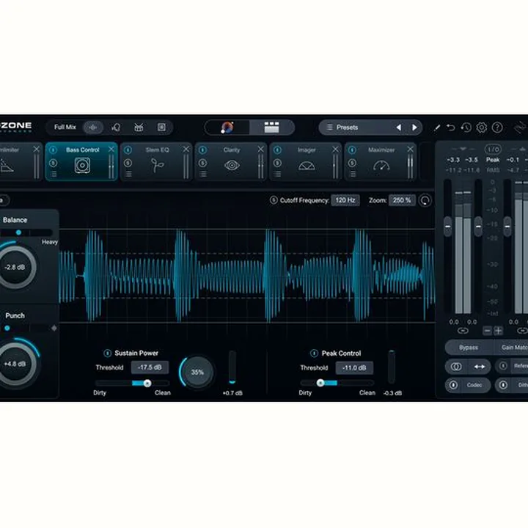Select the Full Mix waveform icon
The width and height of the screenshot is (528, 528).
point(93,128)
